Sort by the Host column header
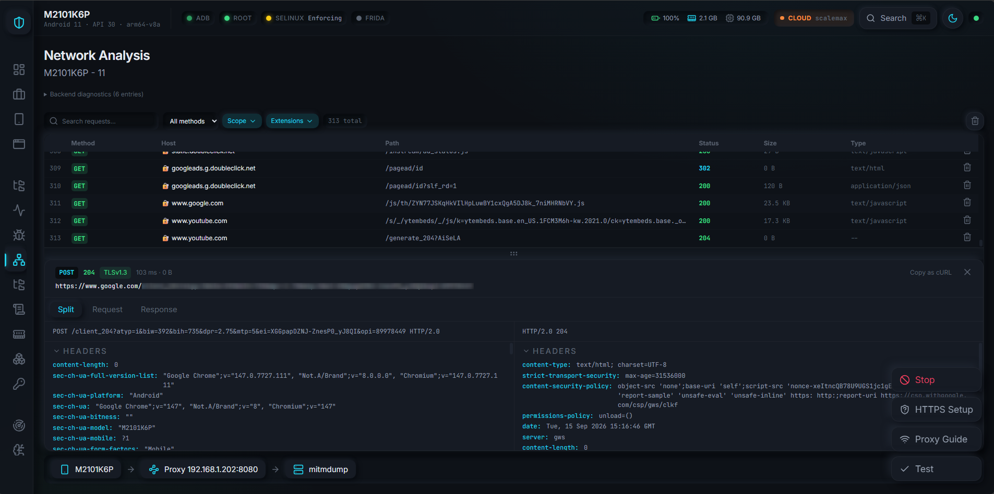This screenshot has height=494, width=994. tap(169, 143)
